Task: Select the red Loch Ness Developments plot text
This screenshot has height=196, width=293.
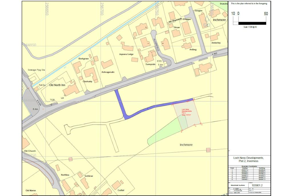Action: 187,112
